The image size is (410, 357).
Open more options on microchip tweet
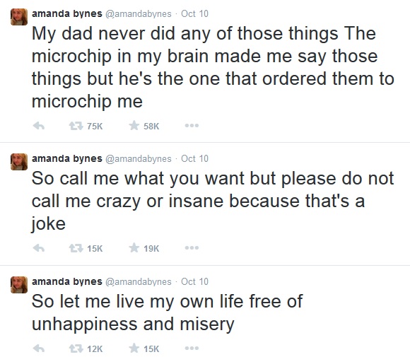coord(192,126)
